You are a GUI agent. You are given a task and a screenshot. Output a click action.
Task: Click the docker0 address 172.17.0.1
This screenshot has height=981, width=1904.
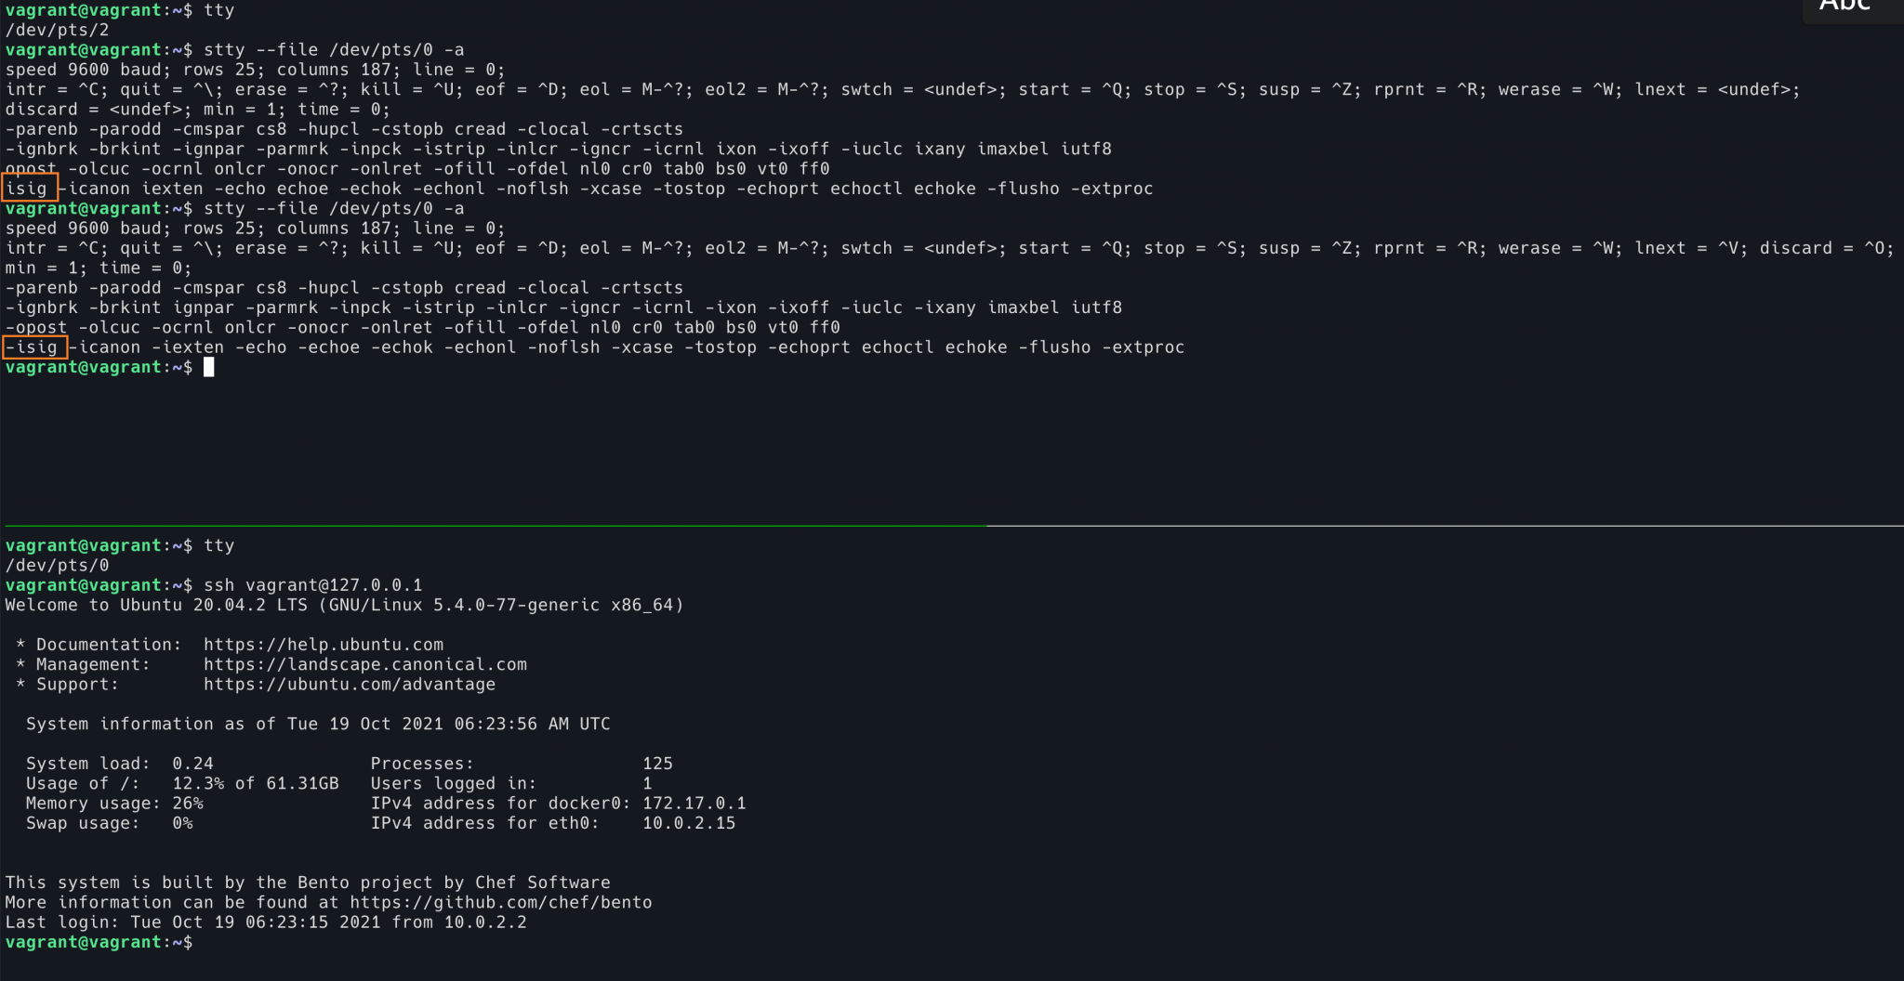click(694, 804)
